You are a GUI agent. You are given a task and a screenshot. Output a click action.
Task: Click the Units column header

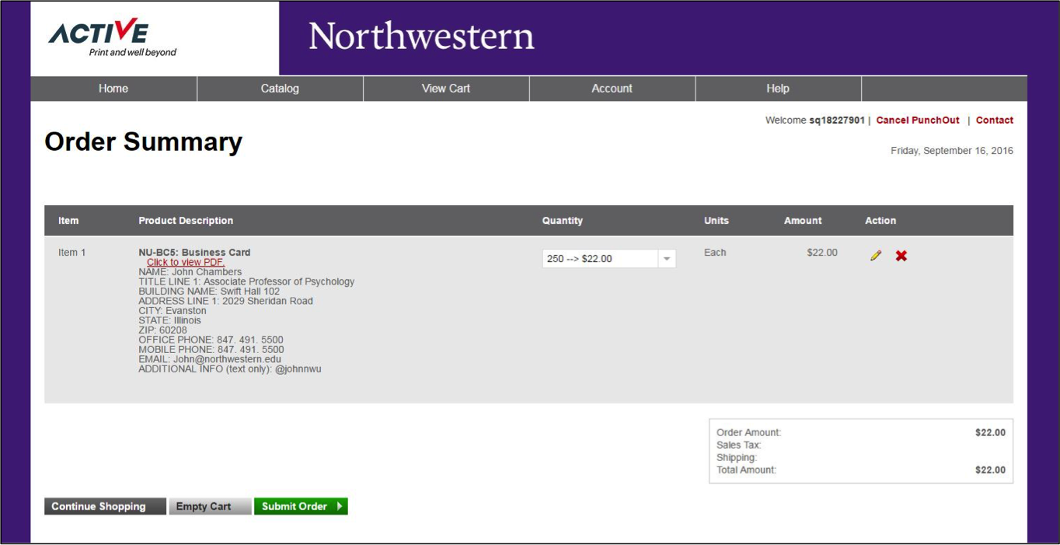(x=717, y=221)
